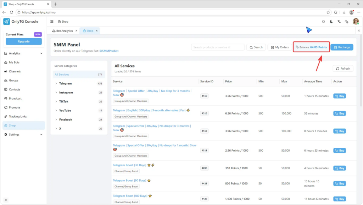Click the Recharge button
This screenshot has width=363, height=205.
[342, 47]
